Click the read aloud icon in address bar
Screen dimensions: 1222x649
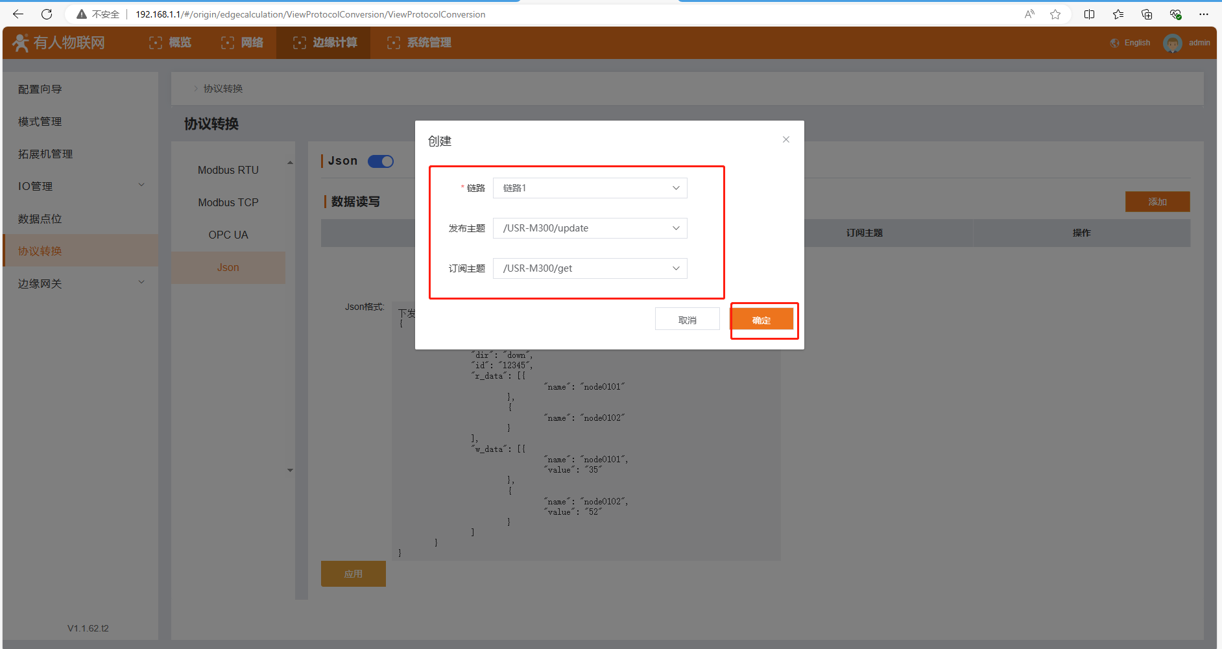pyautogui.click(x=1029, y=14)
